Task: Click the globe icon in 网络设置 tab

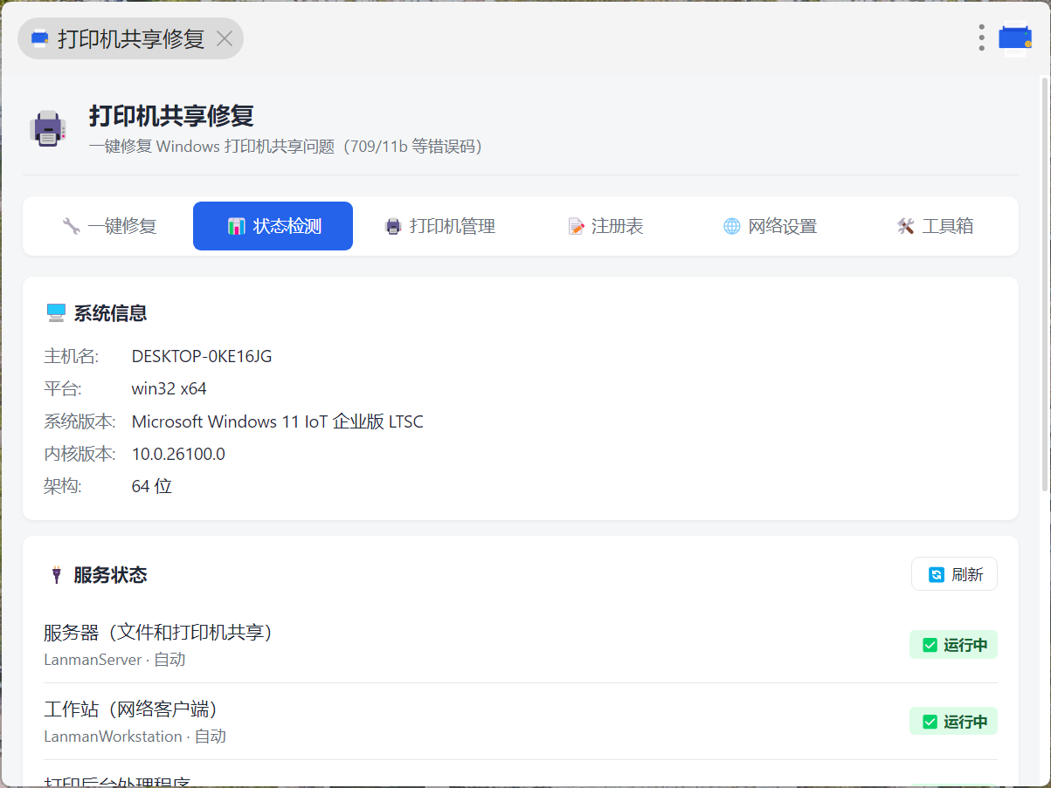Action: 732,226
